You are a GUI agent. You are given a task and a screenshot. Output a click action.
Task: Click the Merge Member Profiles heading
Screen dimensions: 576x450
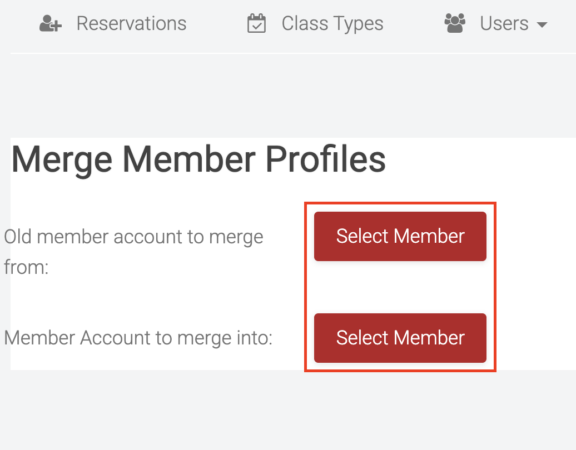pyautogui.click(x=198, y=159)
